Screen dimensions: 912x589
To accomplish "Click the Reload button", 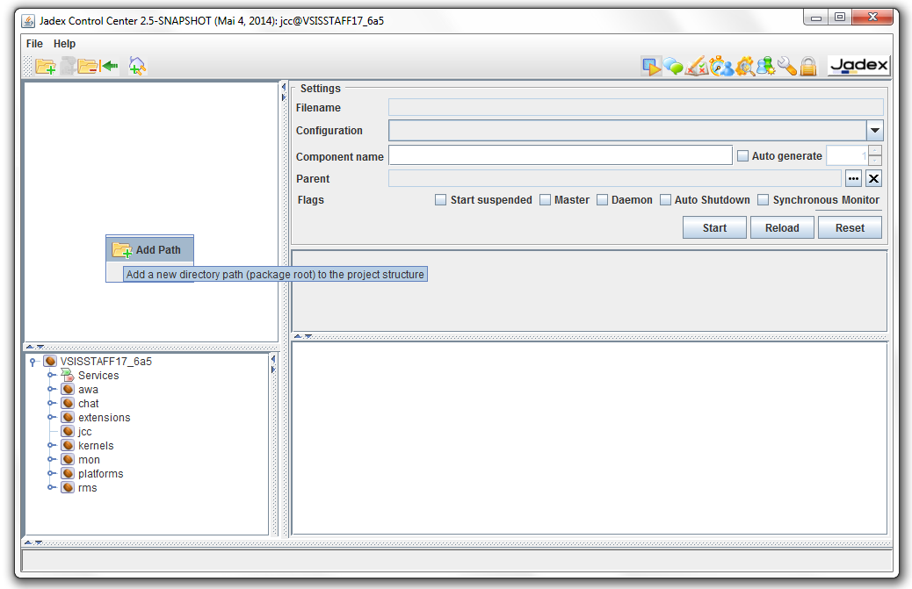I will tap(781, 226).
